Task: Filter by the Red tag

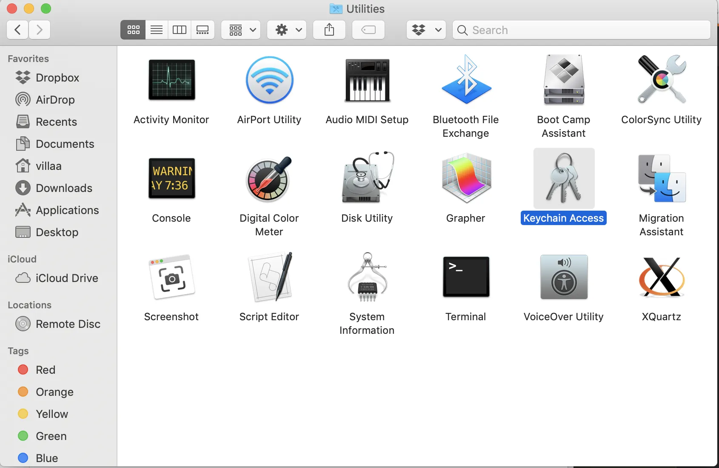Action: tap(58, 370)
